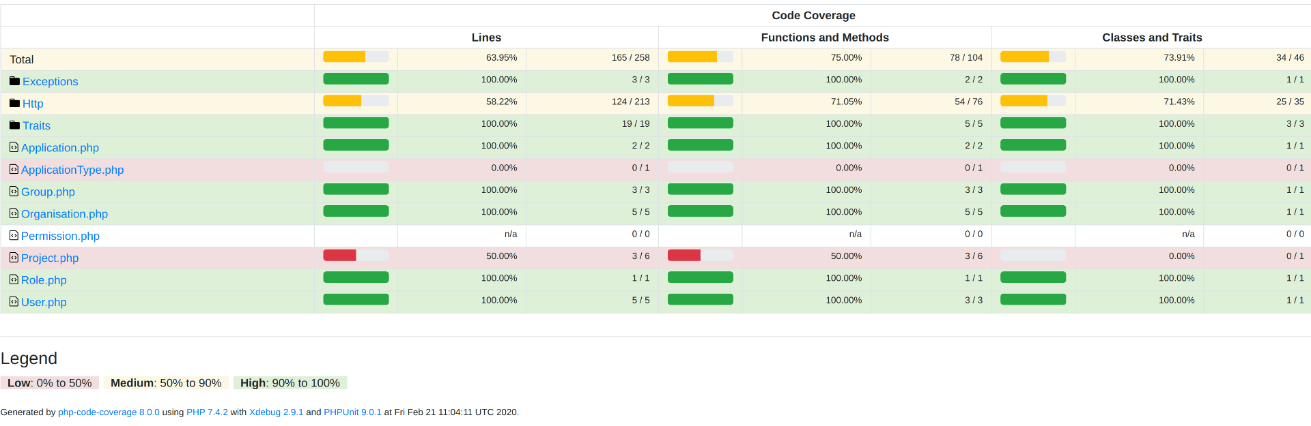This screenshot has height=426, width=1311.
Task: Click the Total row label
Action: tap(22, 60)
